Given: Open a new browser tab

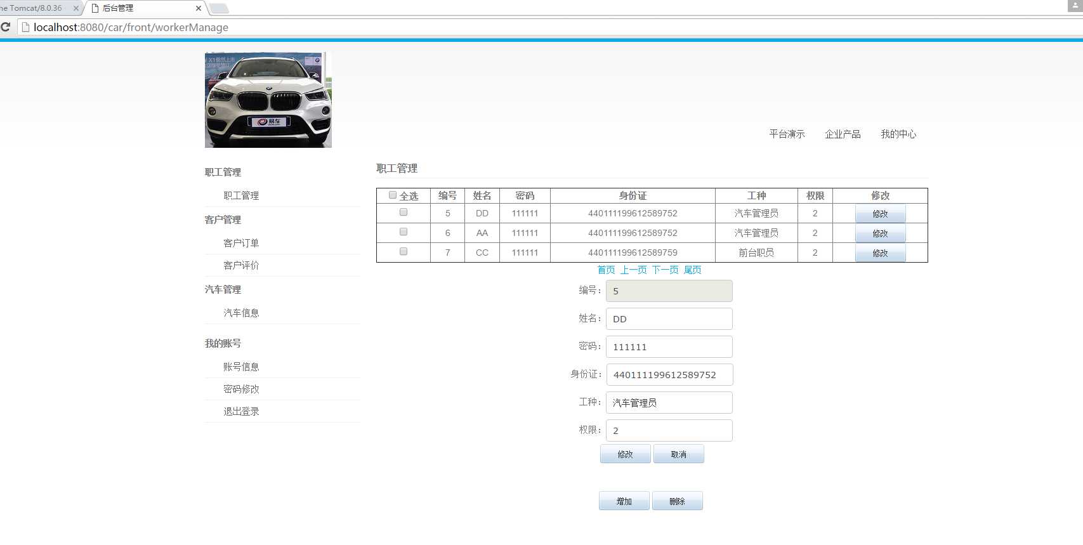Looking at the screenshot, I should (218, 8).
